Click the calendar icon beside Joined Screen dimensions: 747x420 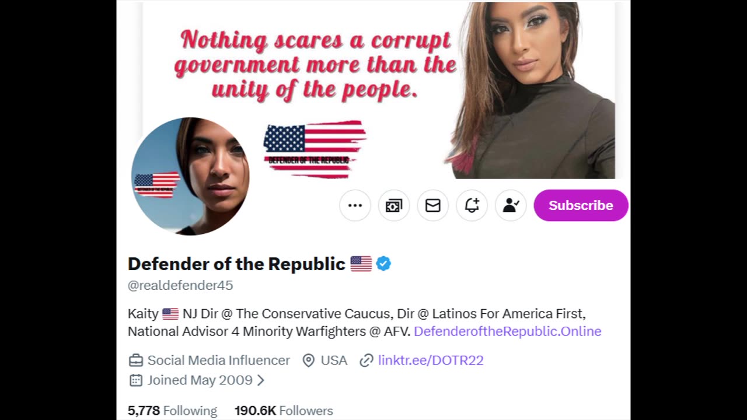[x=135, y=380]
